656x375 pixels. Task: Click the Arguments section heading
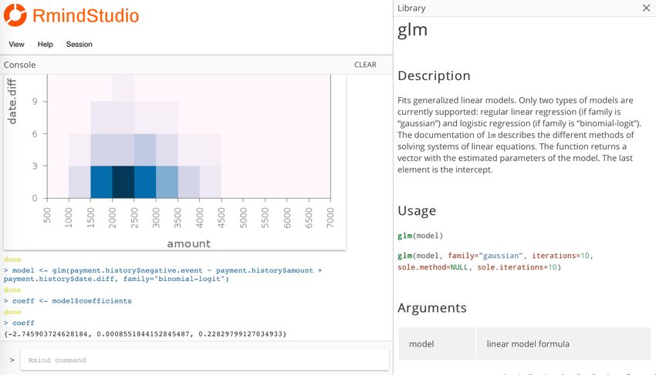tap(431, 308)
